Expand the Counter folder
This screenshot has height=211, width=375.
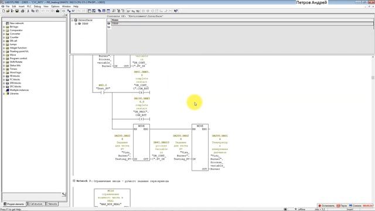tap(4, 38)
